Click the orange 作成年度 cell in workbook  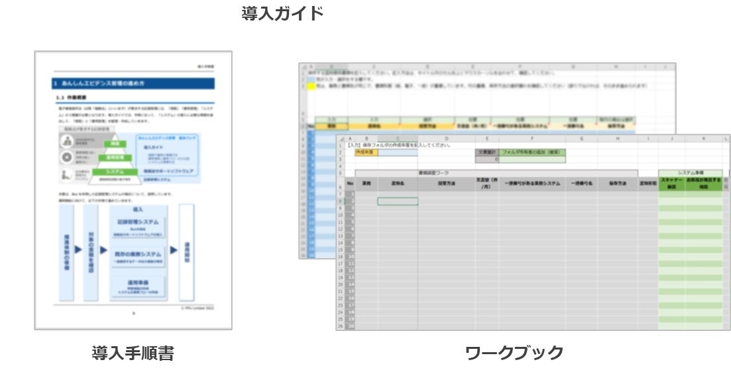pos(366,152)
